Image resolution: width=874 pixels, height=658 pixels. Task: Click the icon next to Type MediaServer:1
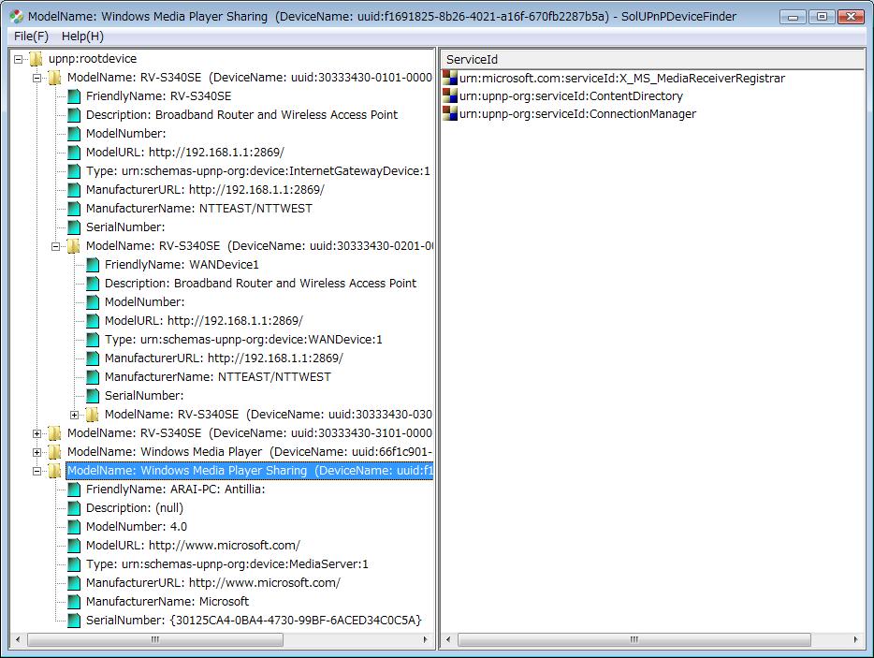click(x=74, y=564)
